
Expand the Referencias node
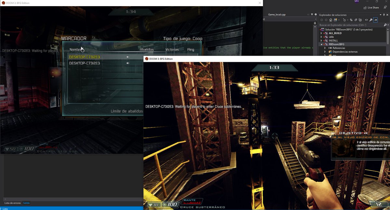pos(325,48)
